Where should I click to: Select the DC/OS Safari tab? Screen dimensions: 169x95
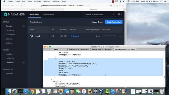[32, 9]
